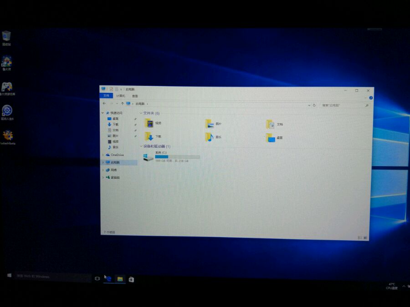
Task: Click the Task View icon on taskbar
Action: point(97,278)
